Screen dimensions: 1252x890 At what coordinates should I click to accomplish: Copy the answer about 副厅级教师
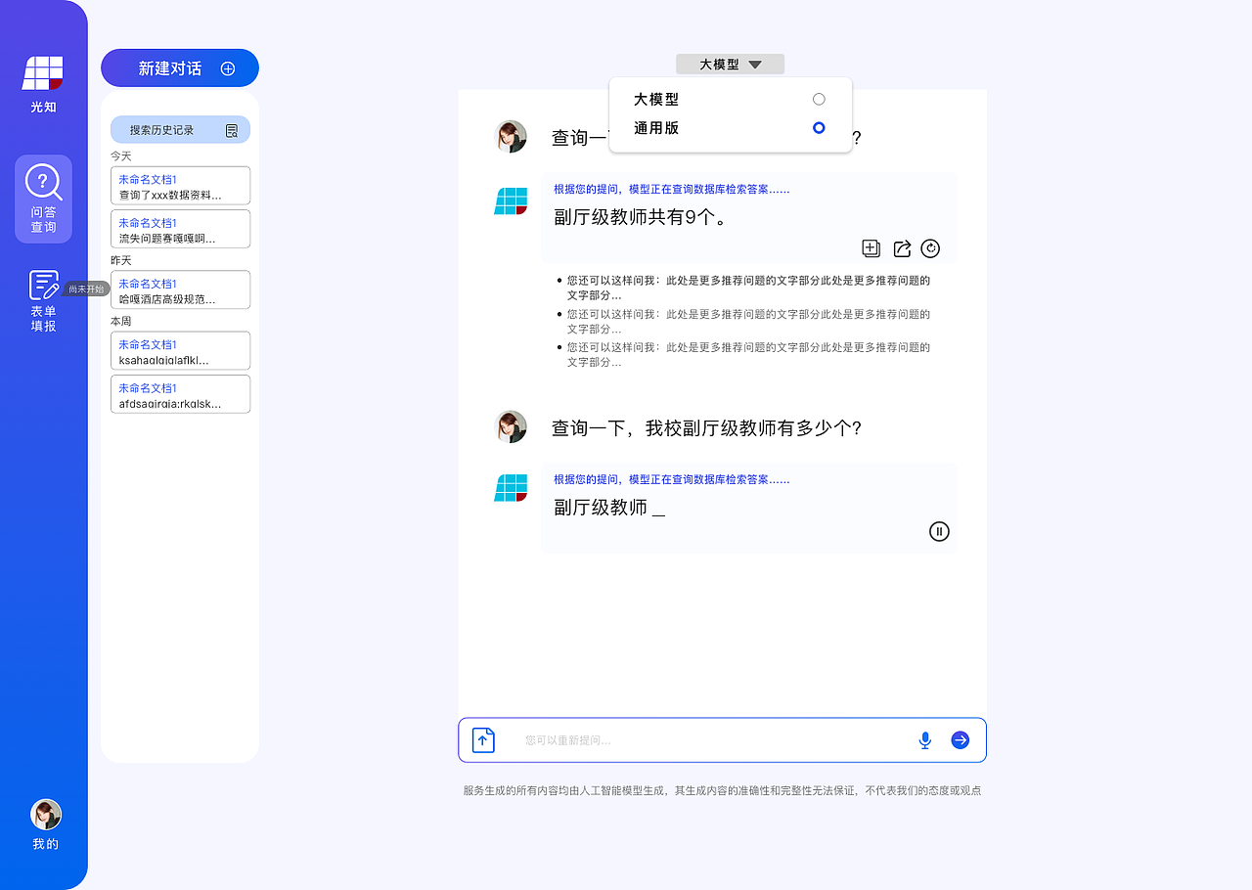(871, 248)
